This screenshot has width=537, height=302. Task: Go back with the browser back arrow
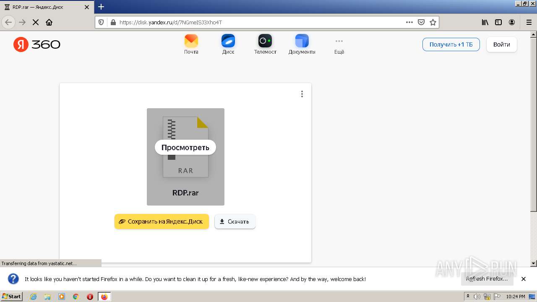point(8,22)
